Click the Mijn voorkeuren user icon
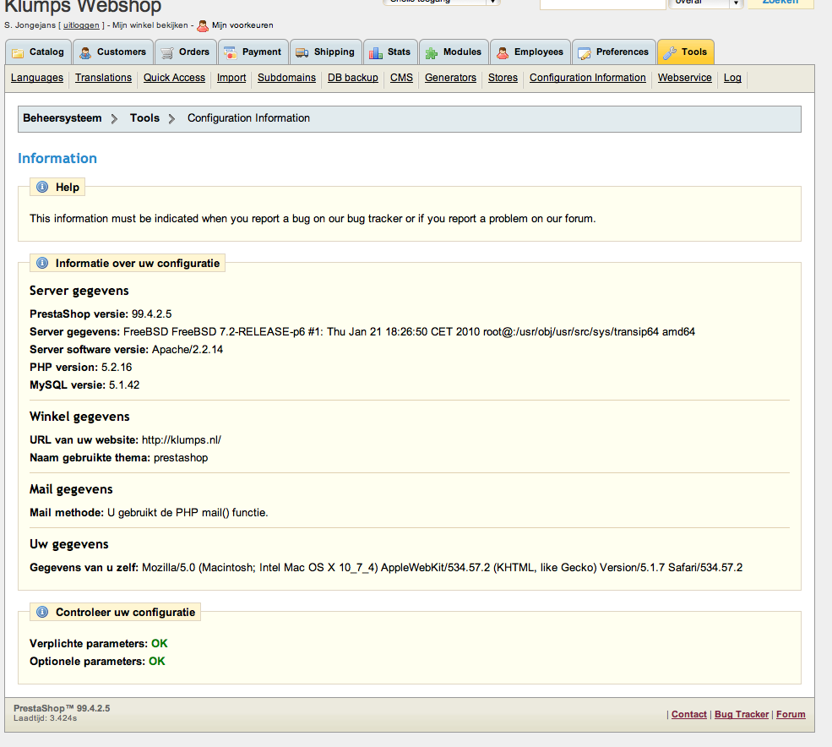This screenshot has height=747, width=832. (x=203, y=25)
